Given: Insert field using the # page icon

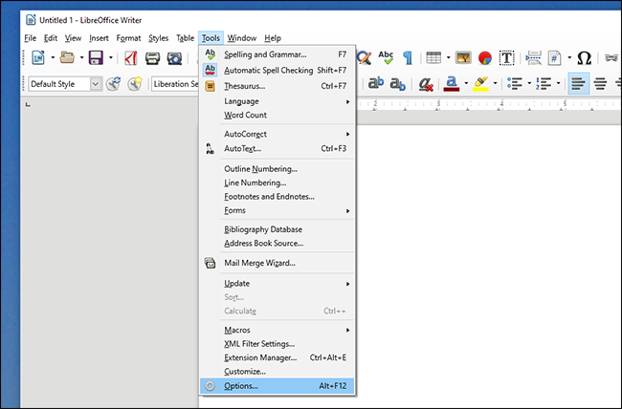Looking at the screenshot, I should [x=555, y=58].
